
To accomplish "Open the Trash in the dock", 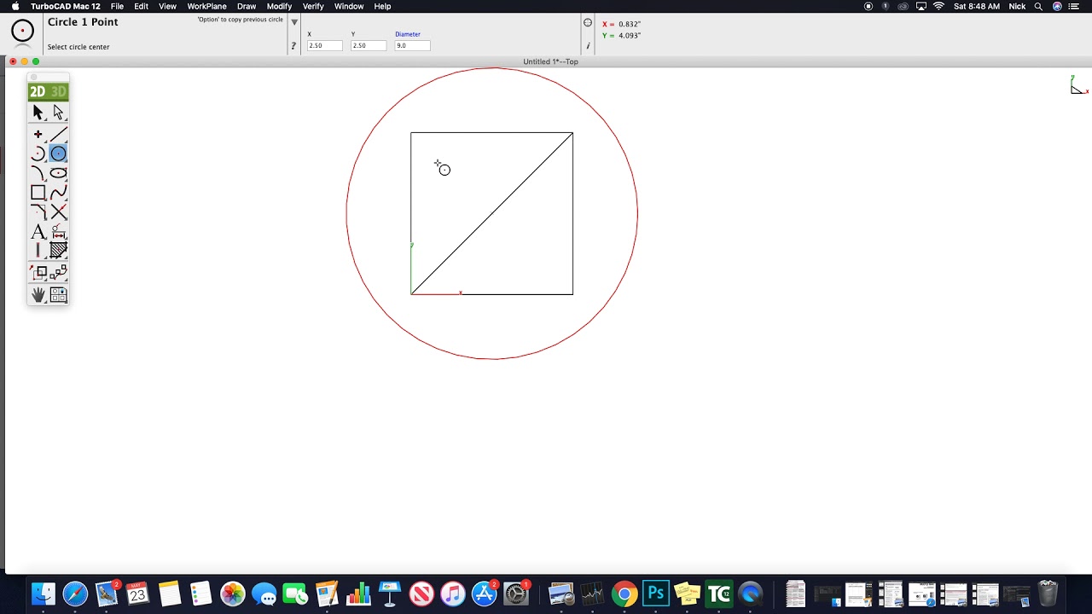I will click(1048, 594).
